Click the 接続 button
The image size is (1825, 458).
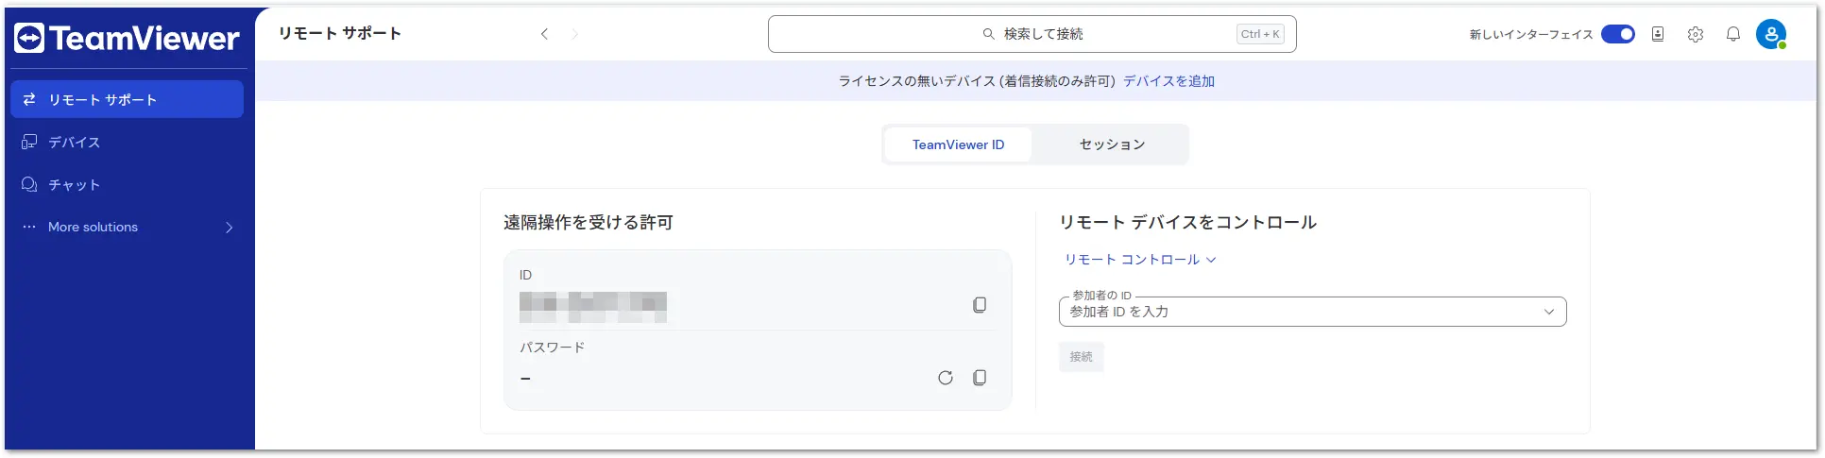point(1081,357)
